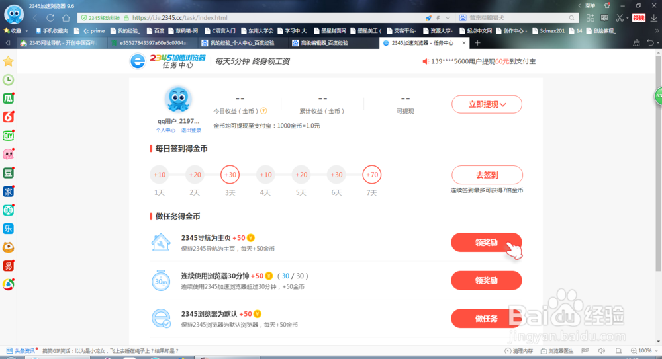Screen dimensions: 662x359
Task: Open 个人中心 link
Action: click(165, 130)
